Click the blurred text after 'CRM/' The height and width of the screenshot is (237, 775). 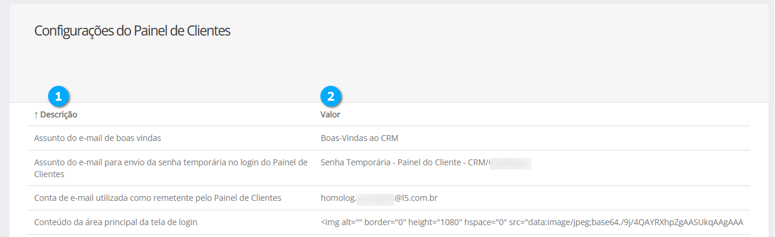click(510, 162)
